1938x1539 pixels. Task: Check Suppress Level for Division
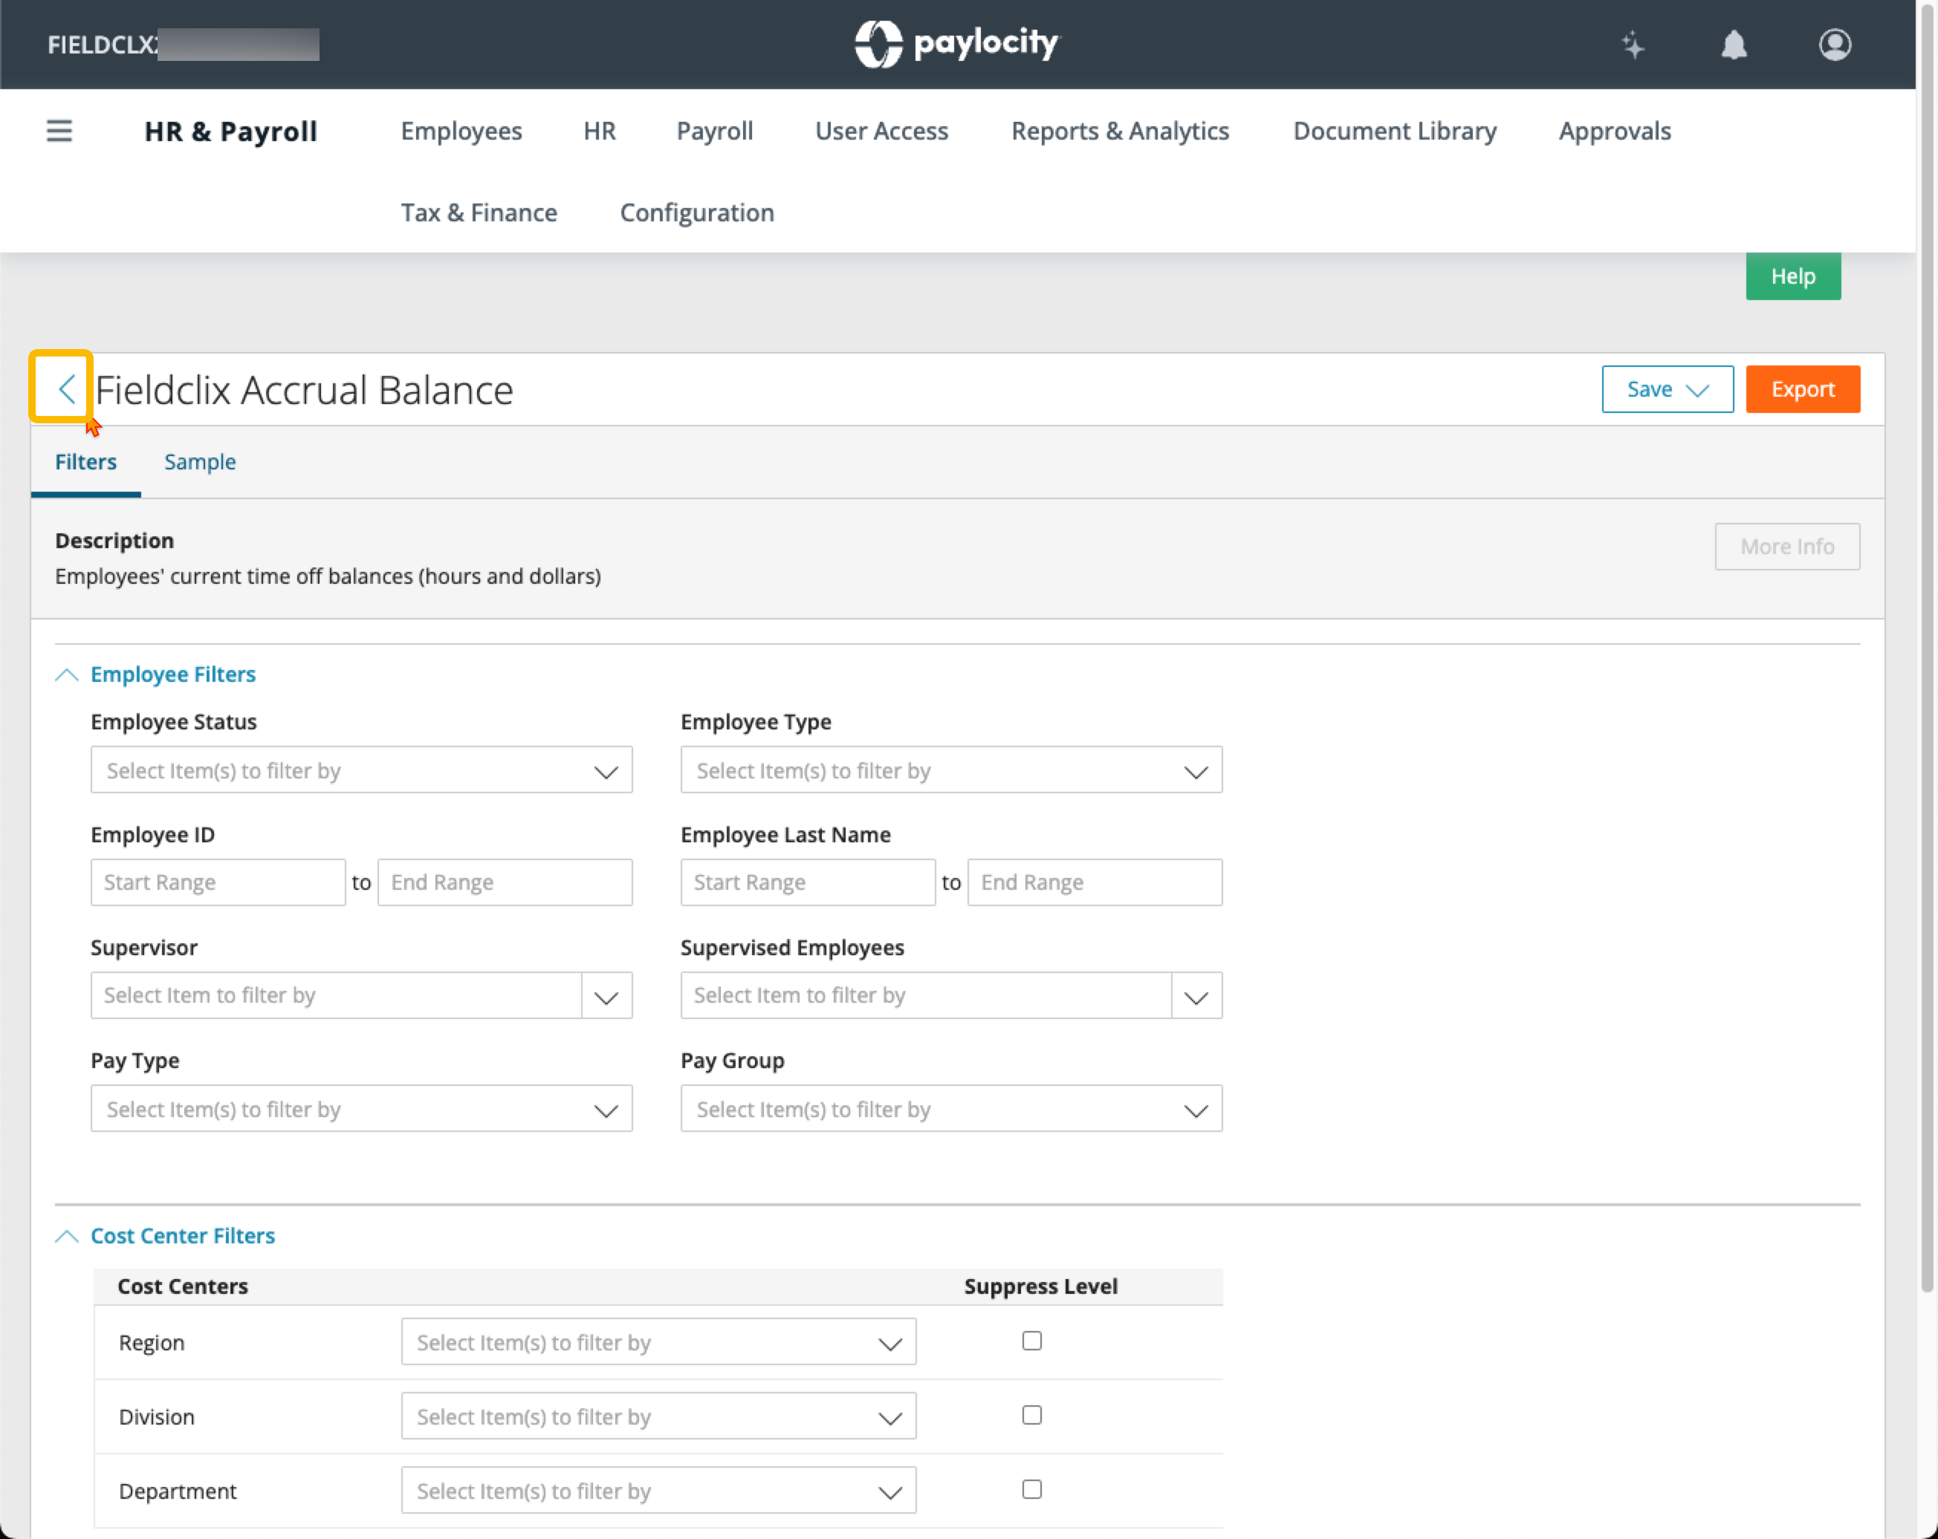(1032, 1416)
